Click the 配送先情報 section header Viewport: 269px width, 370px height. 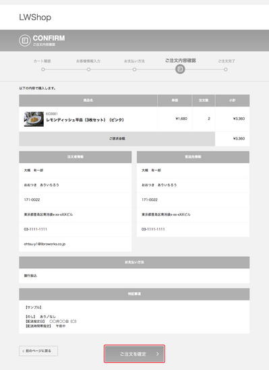pyautogui.click(x=193, y=157)
